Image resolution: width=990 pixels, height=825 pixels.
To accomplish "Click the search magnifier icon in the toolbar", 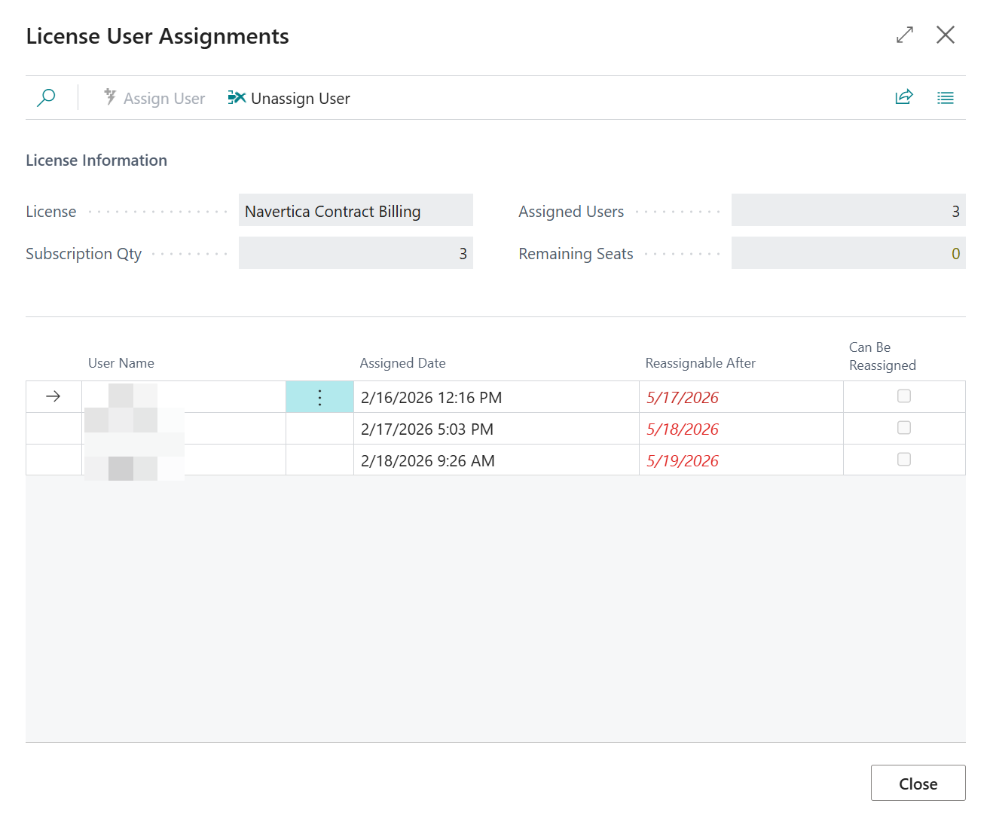I will point(46,98).
